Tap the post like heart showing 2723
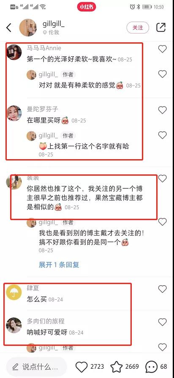Screen dimensions: 174x378 (82, 367)
